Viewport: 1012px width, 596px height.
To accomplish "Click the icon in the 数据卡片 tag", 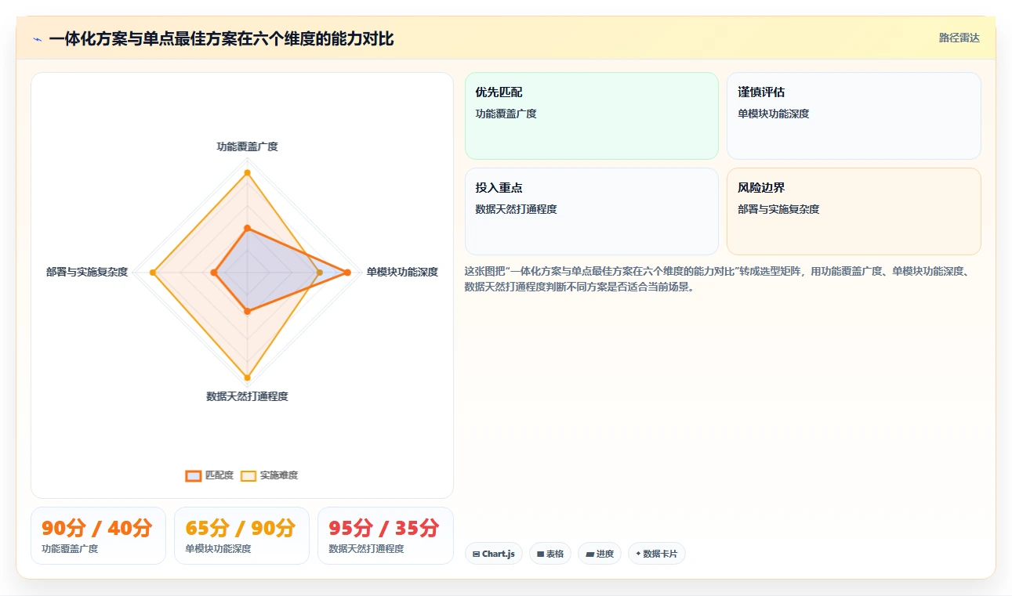I will pos(638,554).
